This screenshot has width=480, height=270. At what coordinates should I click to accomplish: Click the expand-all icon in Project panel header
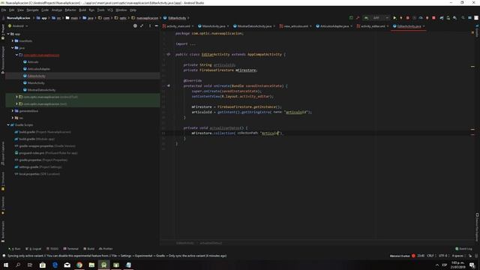[x=142, y=26]
